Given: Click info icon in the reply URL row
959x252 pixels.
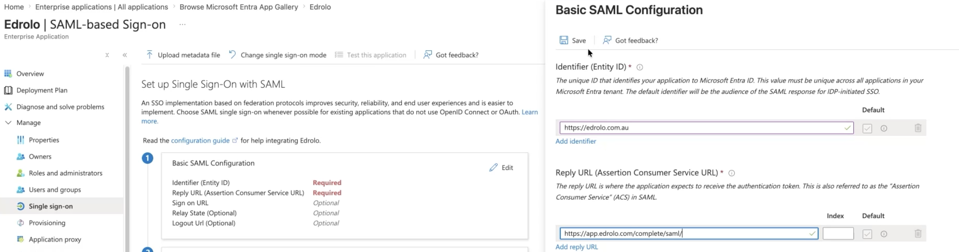Looking at the screenshot, I should [x=884, y=234].
